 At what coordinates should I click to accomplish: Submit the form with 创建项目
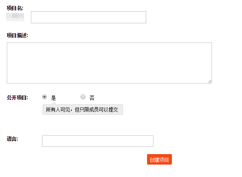pos(159,159)
